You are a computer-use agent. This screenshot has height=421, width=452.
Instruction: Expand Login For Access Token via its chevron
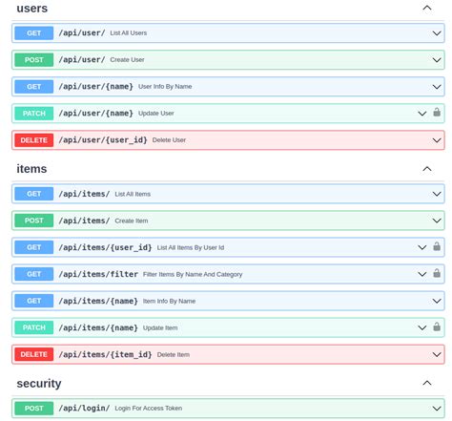point(437,409)
